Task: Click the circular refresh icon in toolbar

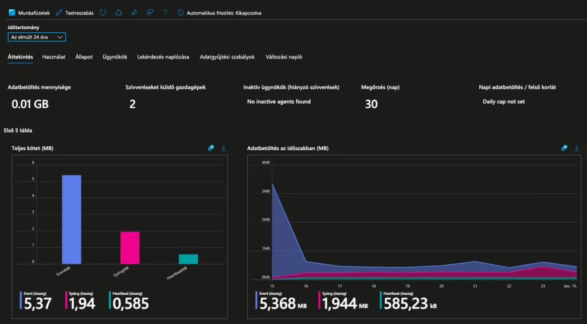Action: coord(103,13)
